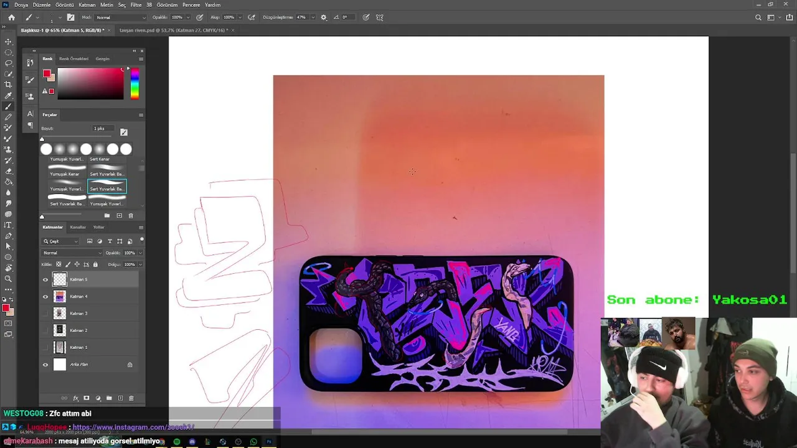Add a layer style with fx icon

pos(76,398)
